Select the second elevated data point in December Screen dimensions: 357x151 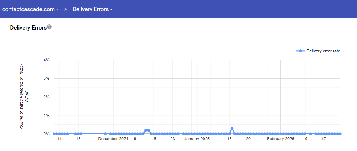coord(148,130)
